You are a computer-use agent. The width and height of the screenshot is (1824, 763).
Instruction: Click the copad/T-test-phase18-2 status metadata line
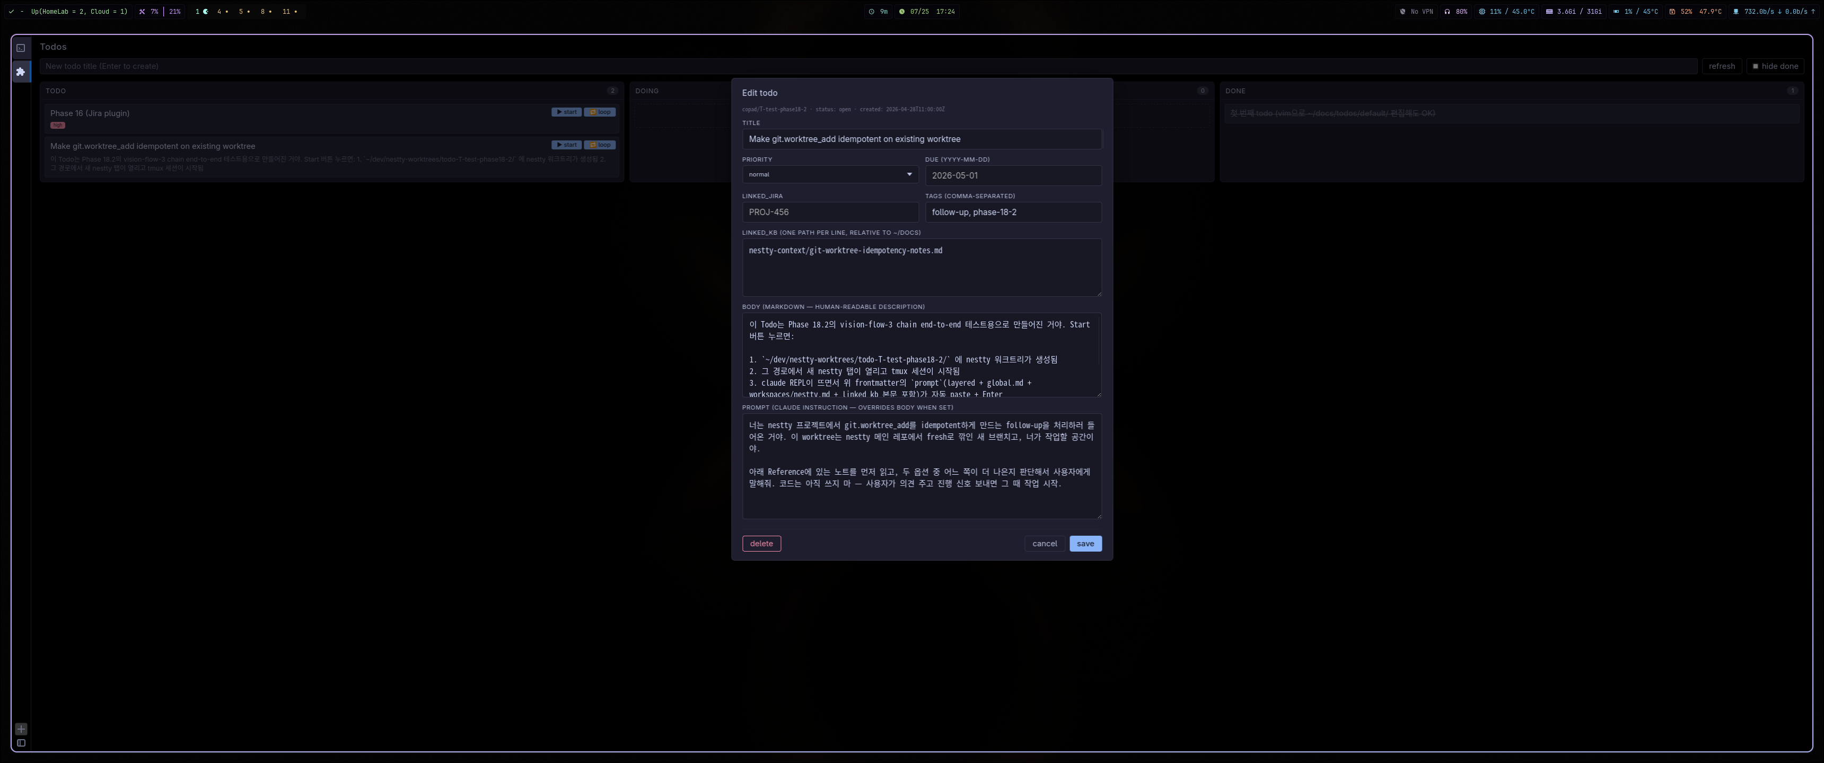click(843, 110)
